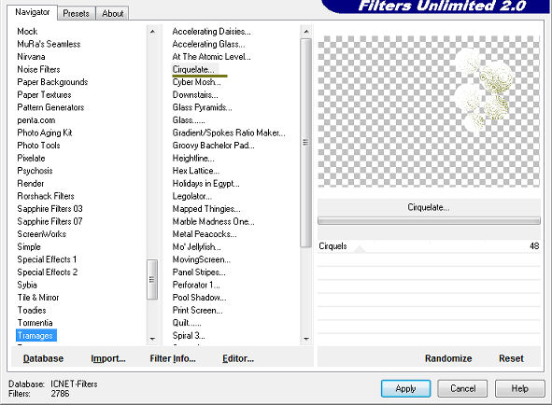Image resolution: width=552 pixels, height=405 pixels.
Task: Open Help for Filters Unlimited
Action: tap(519, 388)
